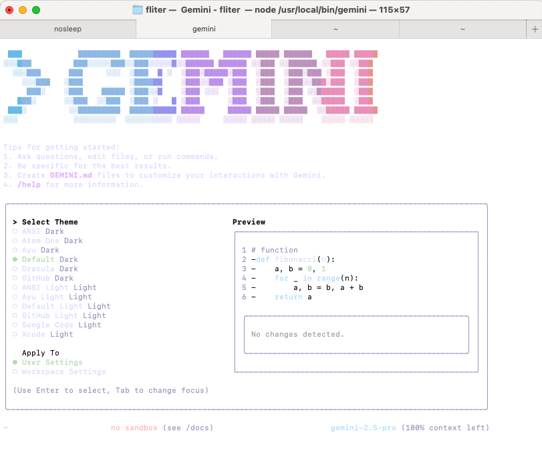
Task: Pick the Default Dark theme
Action: click(49, 259)
